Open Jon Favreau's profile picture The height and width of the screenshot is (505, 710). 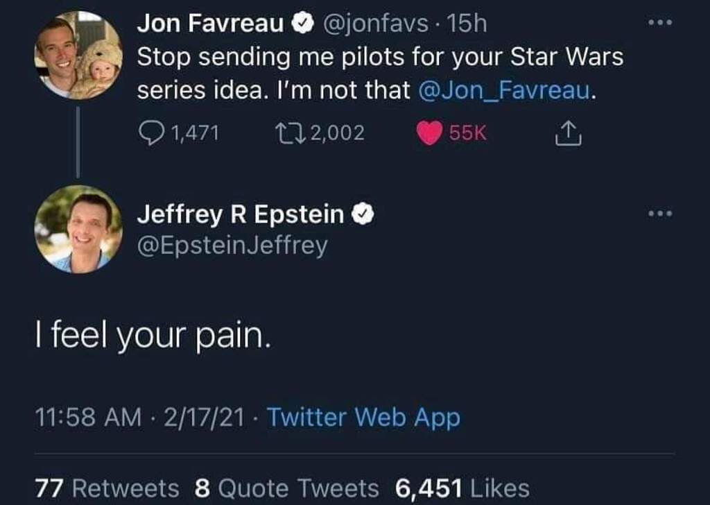click(x=78, y=55)
